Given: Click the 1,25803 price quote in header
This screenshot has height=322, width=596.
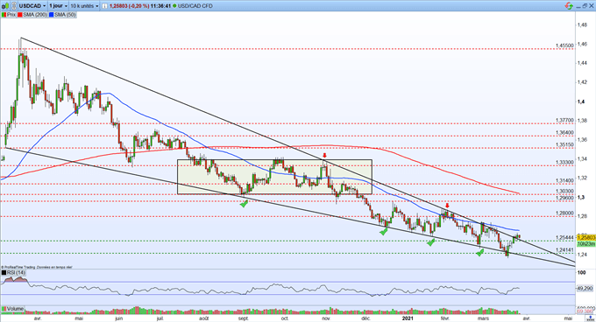Looking at the screenshot, I should [x=119, y=6].
